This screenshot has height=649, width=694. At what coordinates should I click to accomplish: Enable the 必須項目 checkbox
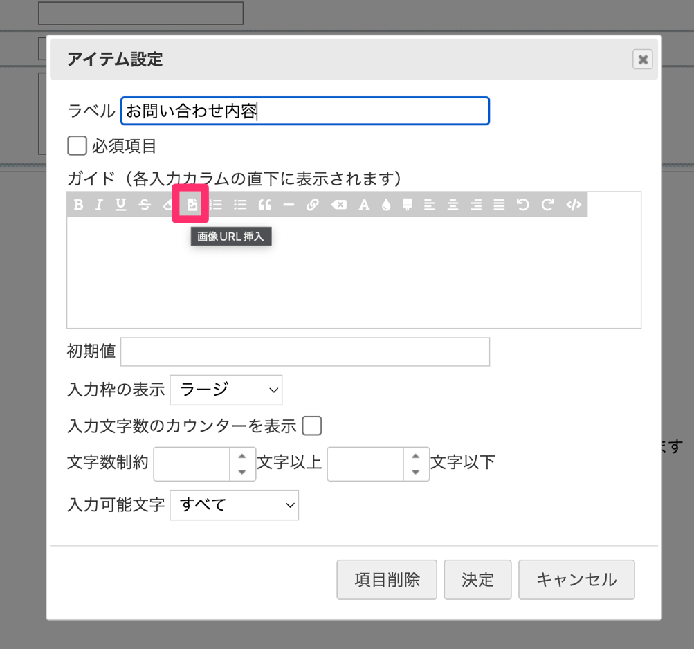tap(77, 146)
